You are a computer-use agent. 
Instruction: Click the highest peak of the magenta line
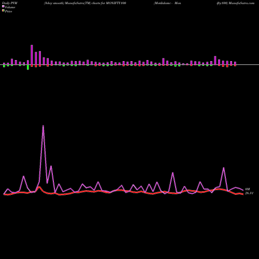point(43,126)
